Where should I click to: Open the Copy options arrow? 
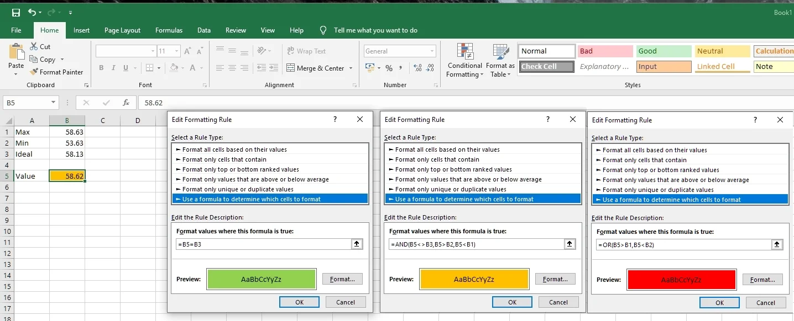tap(62, 60)
